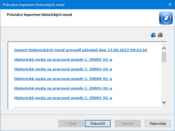175x131 pixels.
Task: Click the report scrollbar thumb
Action: 164,57
